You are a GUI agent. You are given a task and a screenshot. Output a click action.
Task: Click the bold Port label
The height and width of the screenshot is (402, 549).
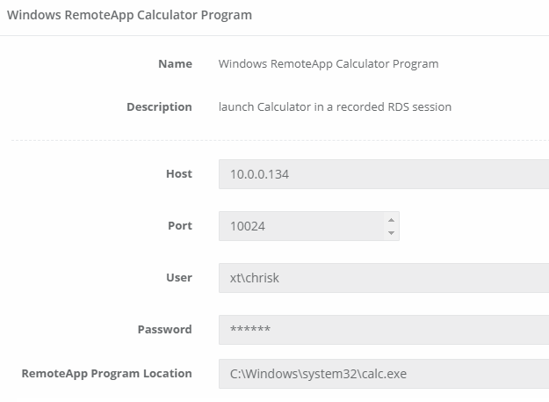(x=179, y=226)
